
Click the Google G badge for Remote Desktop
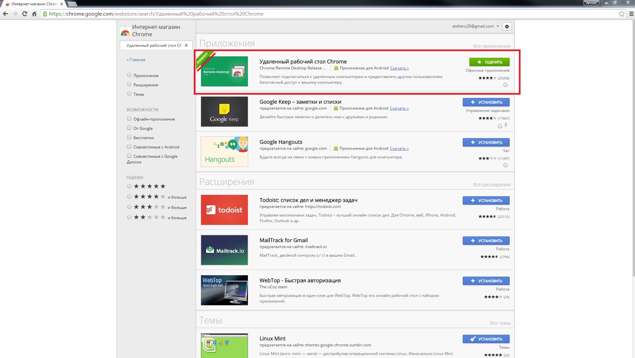(x=506, y=85)
